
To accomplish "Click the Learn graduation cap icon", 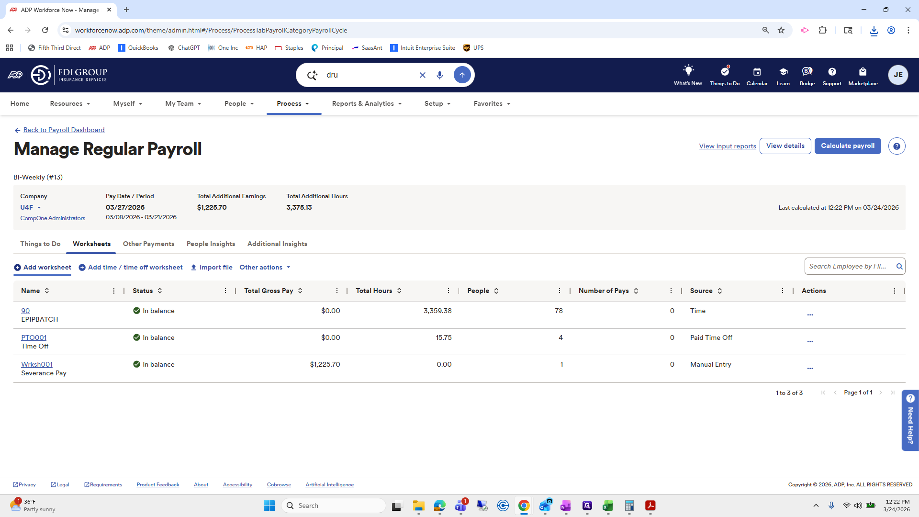I will tap(783, 75).
